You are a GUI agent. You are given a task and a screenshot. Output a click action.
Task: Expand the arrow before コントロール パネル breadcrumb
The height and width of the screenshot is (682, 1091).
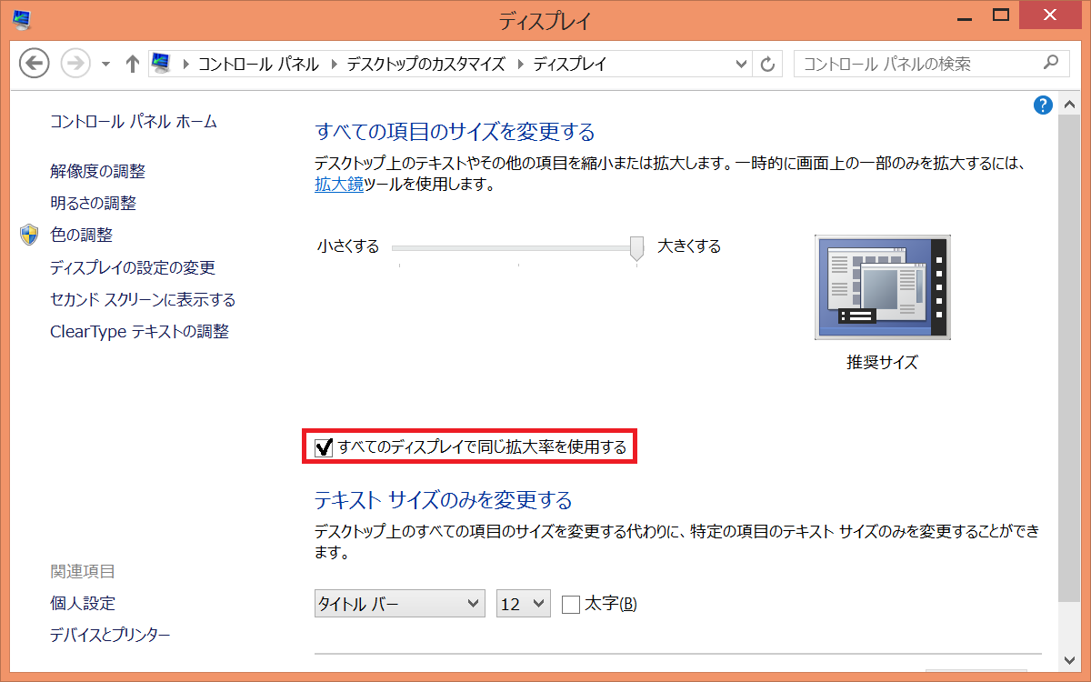coord(185,64)
